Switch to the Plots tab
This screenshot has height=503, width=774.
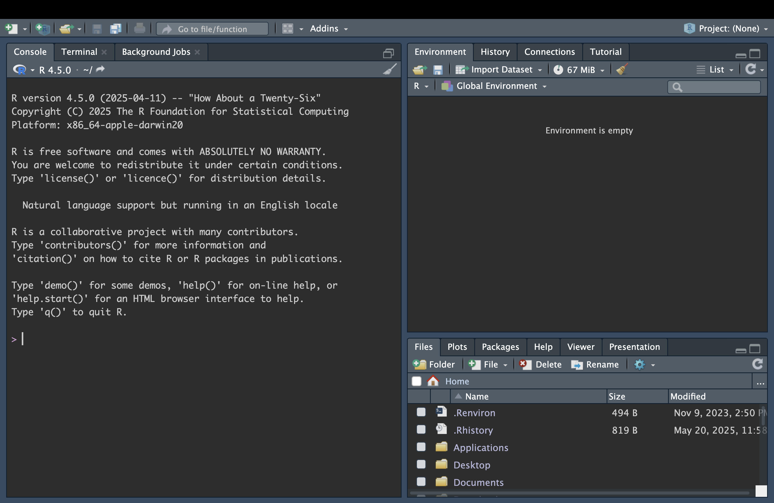tap(457, 347)
